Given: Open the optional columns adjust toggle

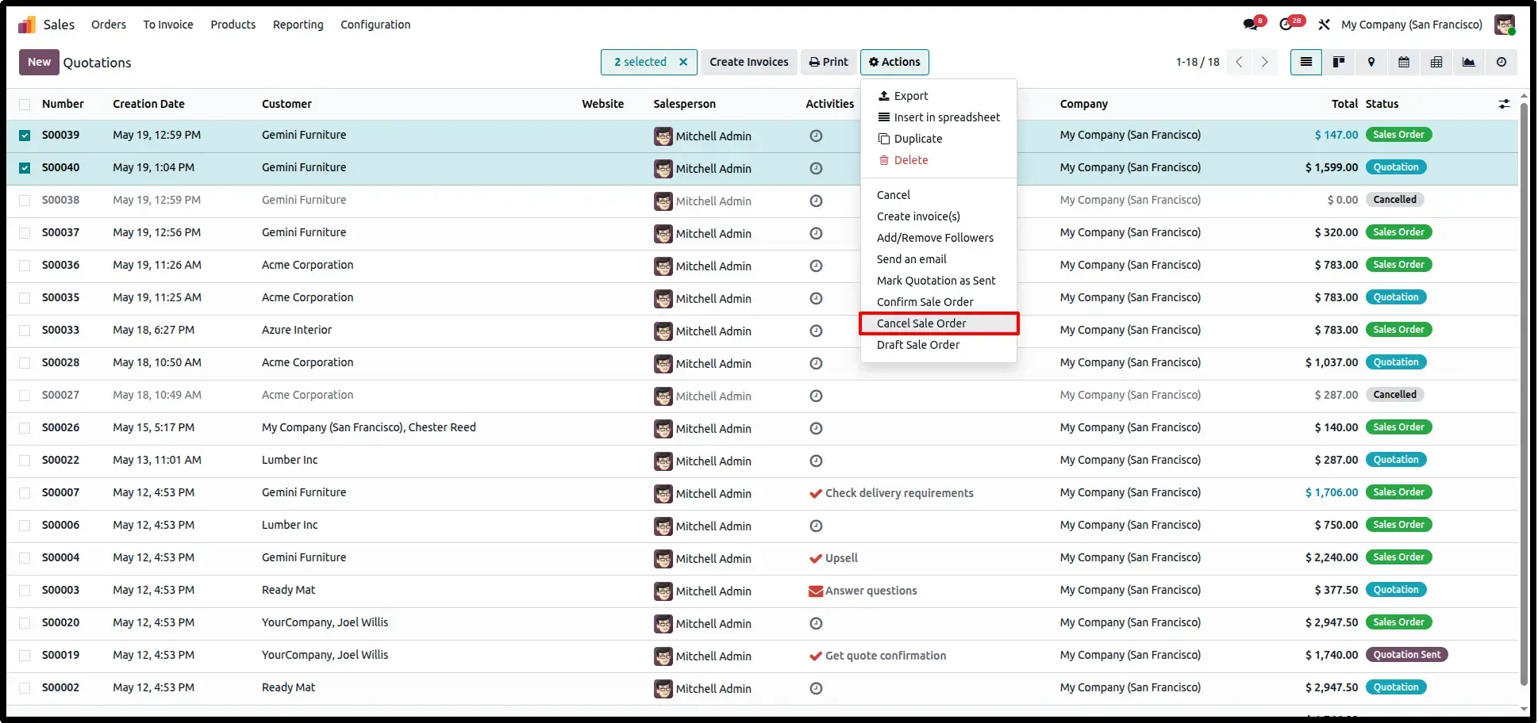Looking at the screenshot, I should pyautogui.click(x=1504, y=104).
